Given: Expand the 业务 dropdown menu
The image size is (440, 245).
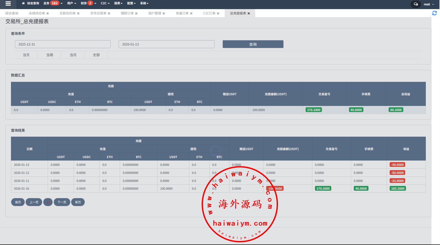Looking at the screenshot, I should click(x=53, y=3).
